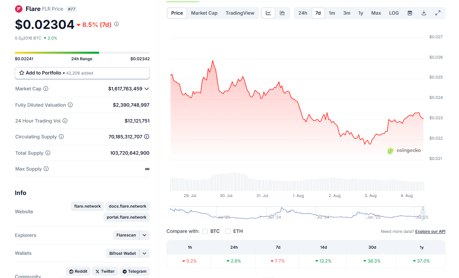
Task: Click the Fully Diluted Valuation amount $2,390,748,997
Action: (131, 105)
